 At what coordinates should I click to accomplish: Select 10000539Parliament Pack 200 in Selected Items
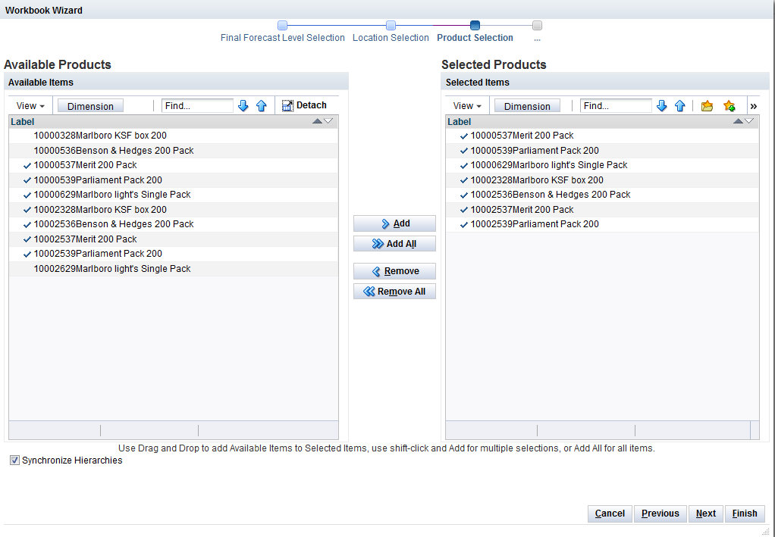coord(602,151)
